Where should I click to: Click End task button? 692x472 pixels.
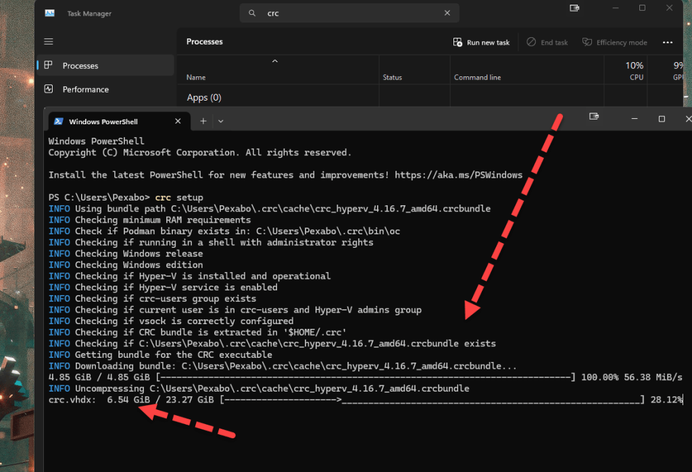pyautogui.click(x=547, y=43)
